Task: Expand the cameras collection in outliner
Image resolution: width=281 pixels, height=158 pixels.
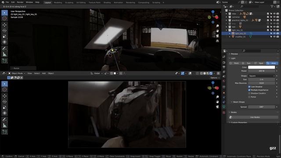Action: (x=227, y=17)
